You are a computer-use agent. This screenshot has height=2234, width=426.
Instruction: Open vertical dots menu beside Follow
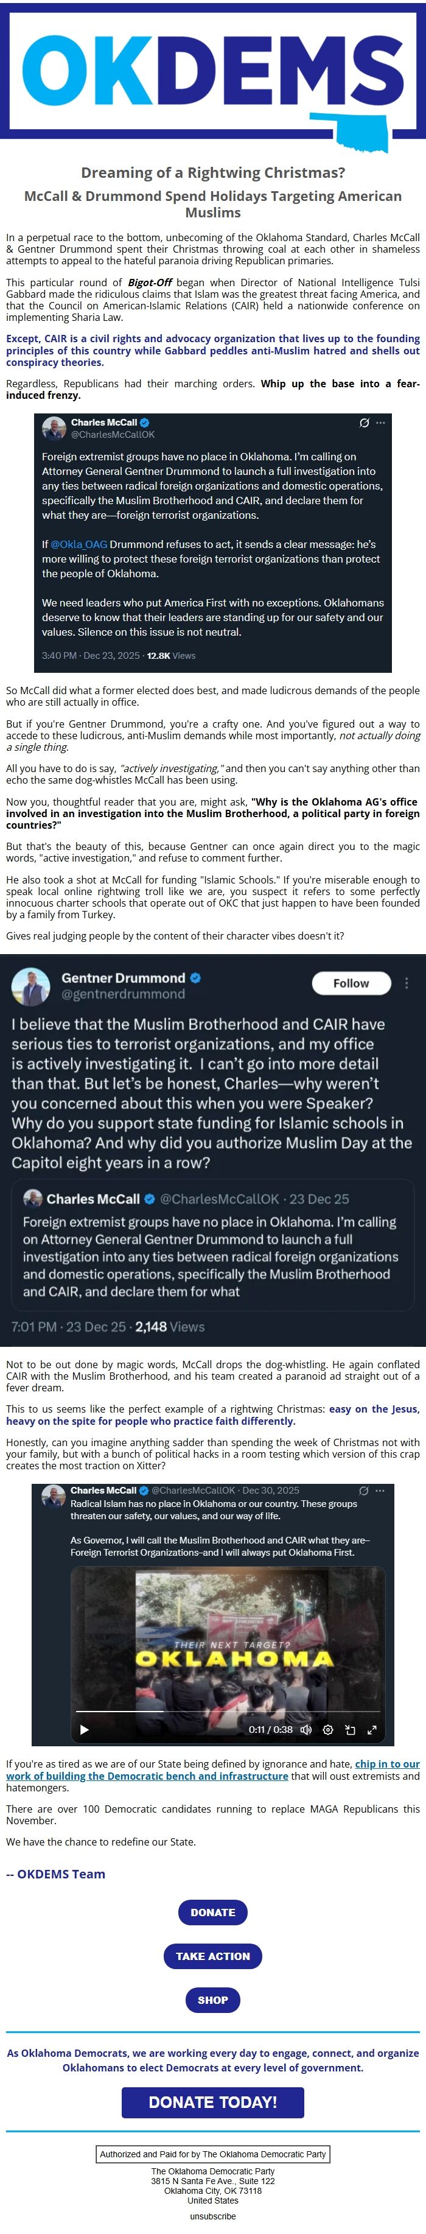406,983
